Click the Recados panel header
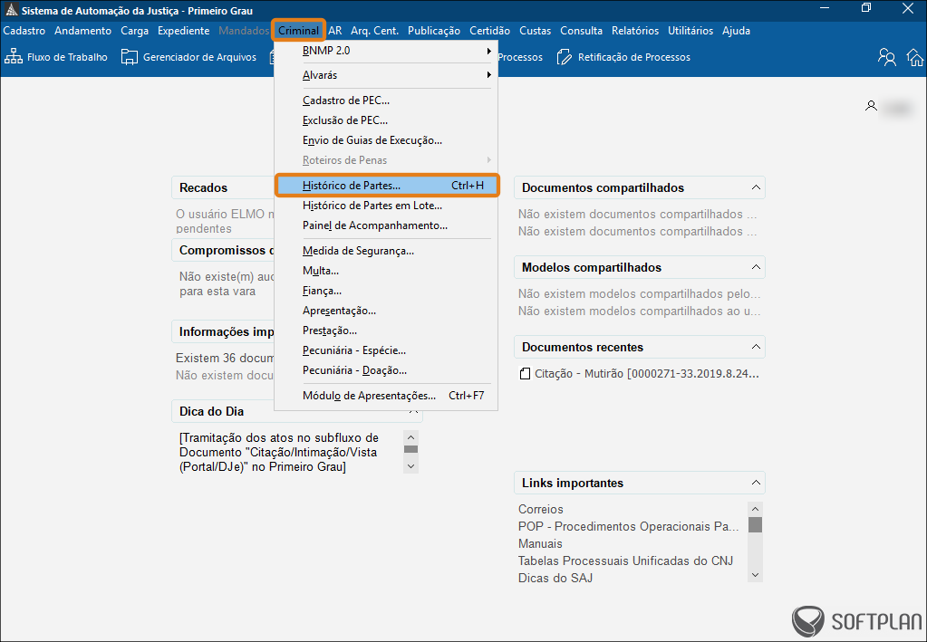927x642 pixels. coord(223,187)
